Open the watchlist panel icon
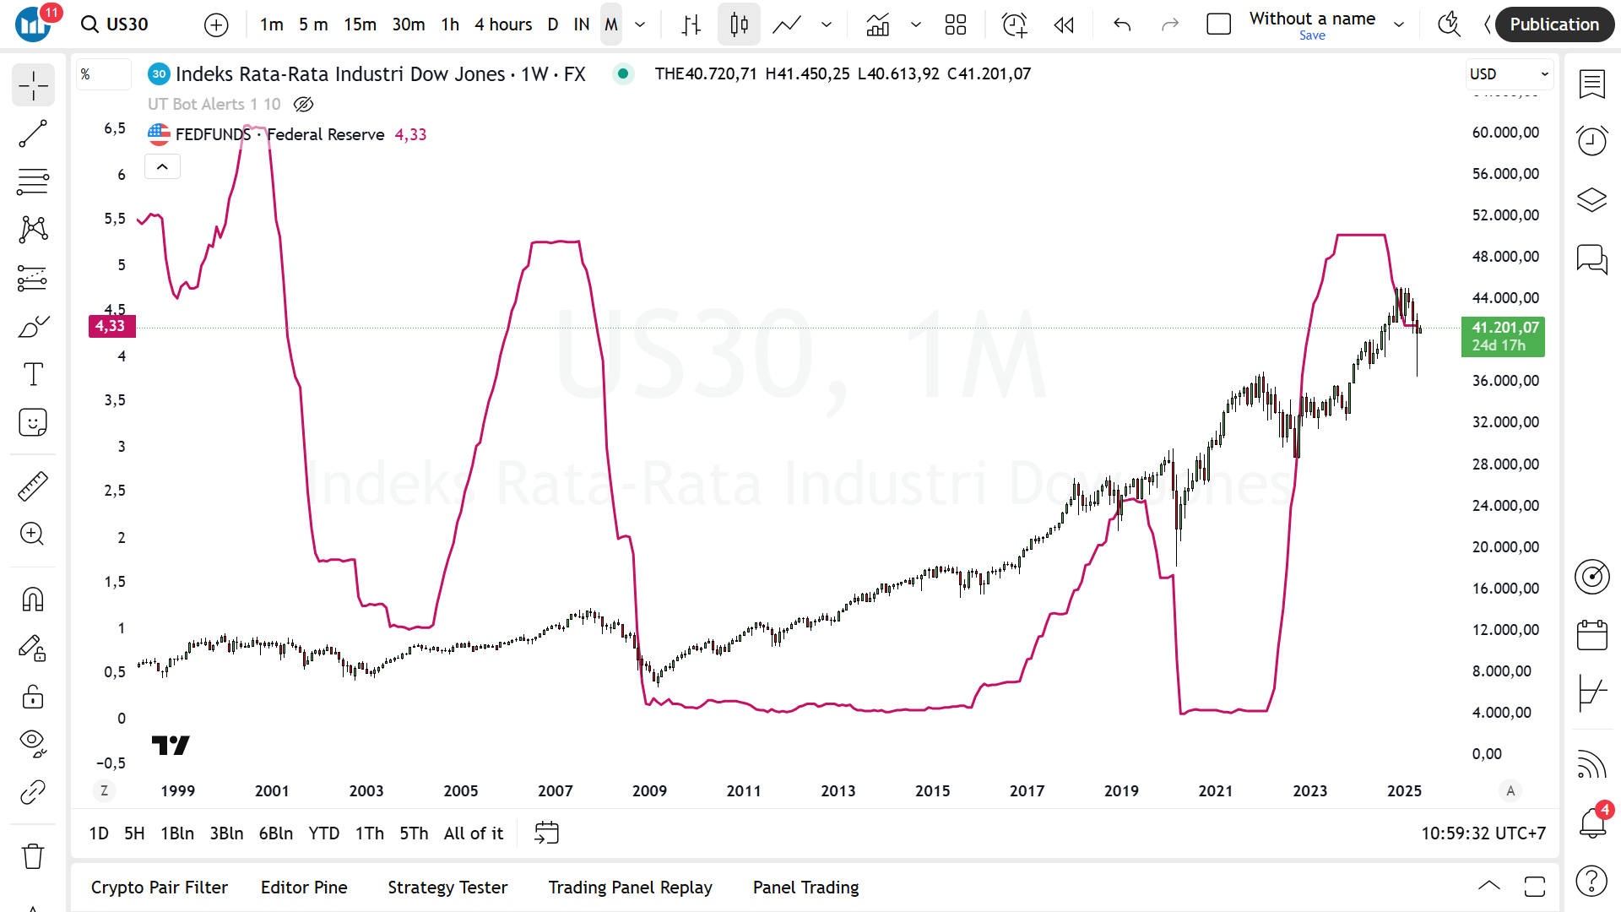 [1591, 84]
